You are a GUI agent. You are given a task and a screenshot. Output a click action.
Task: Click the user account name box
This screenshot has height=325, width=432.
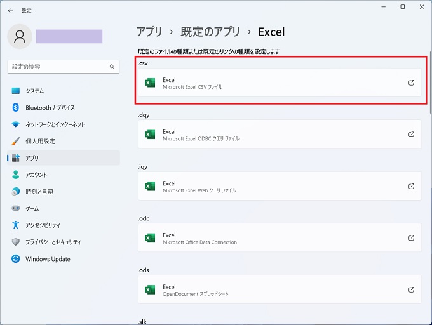coord(69,36)
